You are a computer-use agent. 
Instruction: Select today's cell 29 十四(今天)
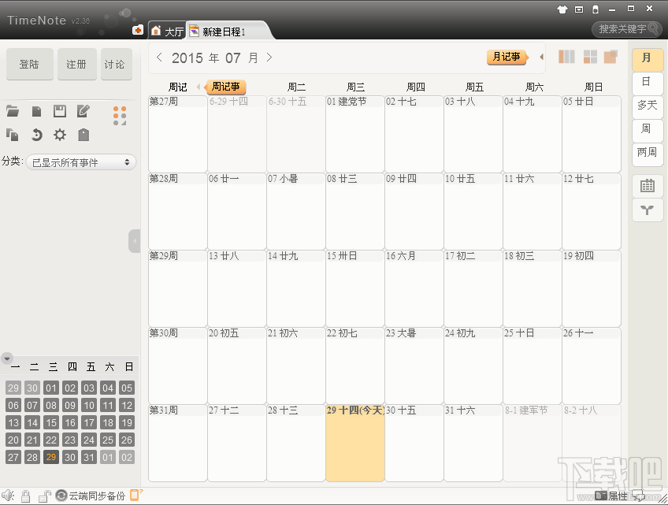(354, 443)
